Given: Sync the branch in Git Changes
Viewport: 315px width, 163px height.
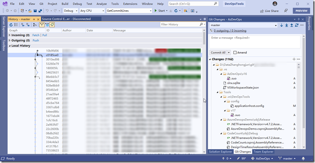Looking at the screenshot, I should [297, 25].
